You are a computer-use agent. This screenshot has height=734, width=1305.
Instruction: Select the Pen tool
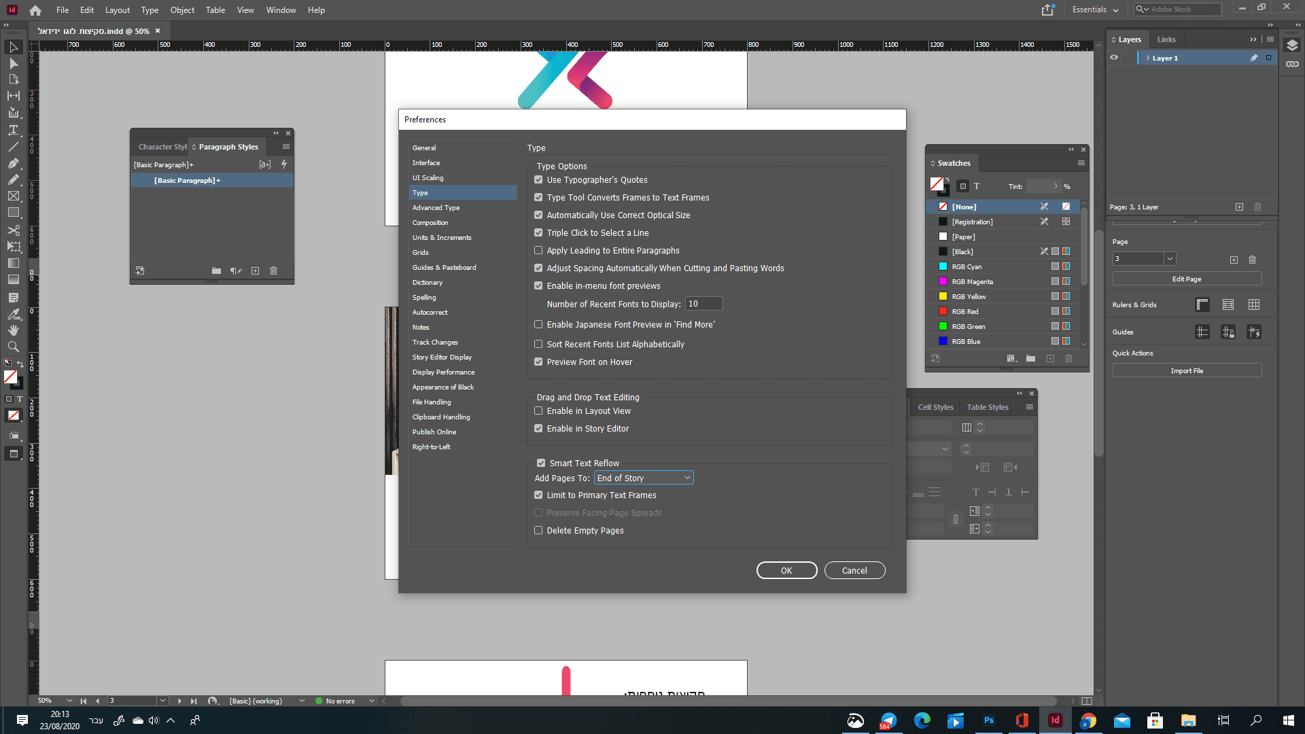tap(13, 163)
